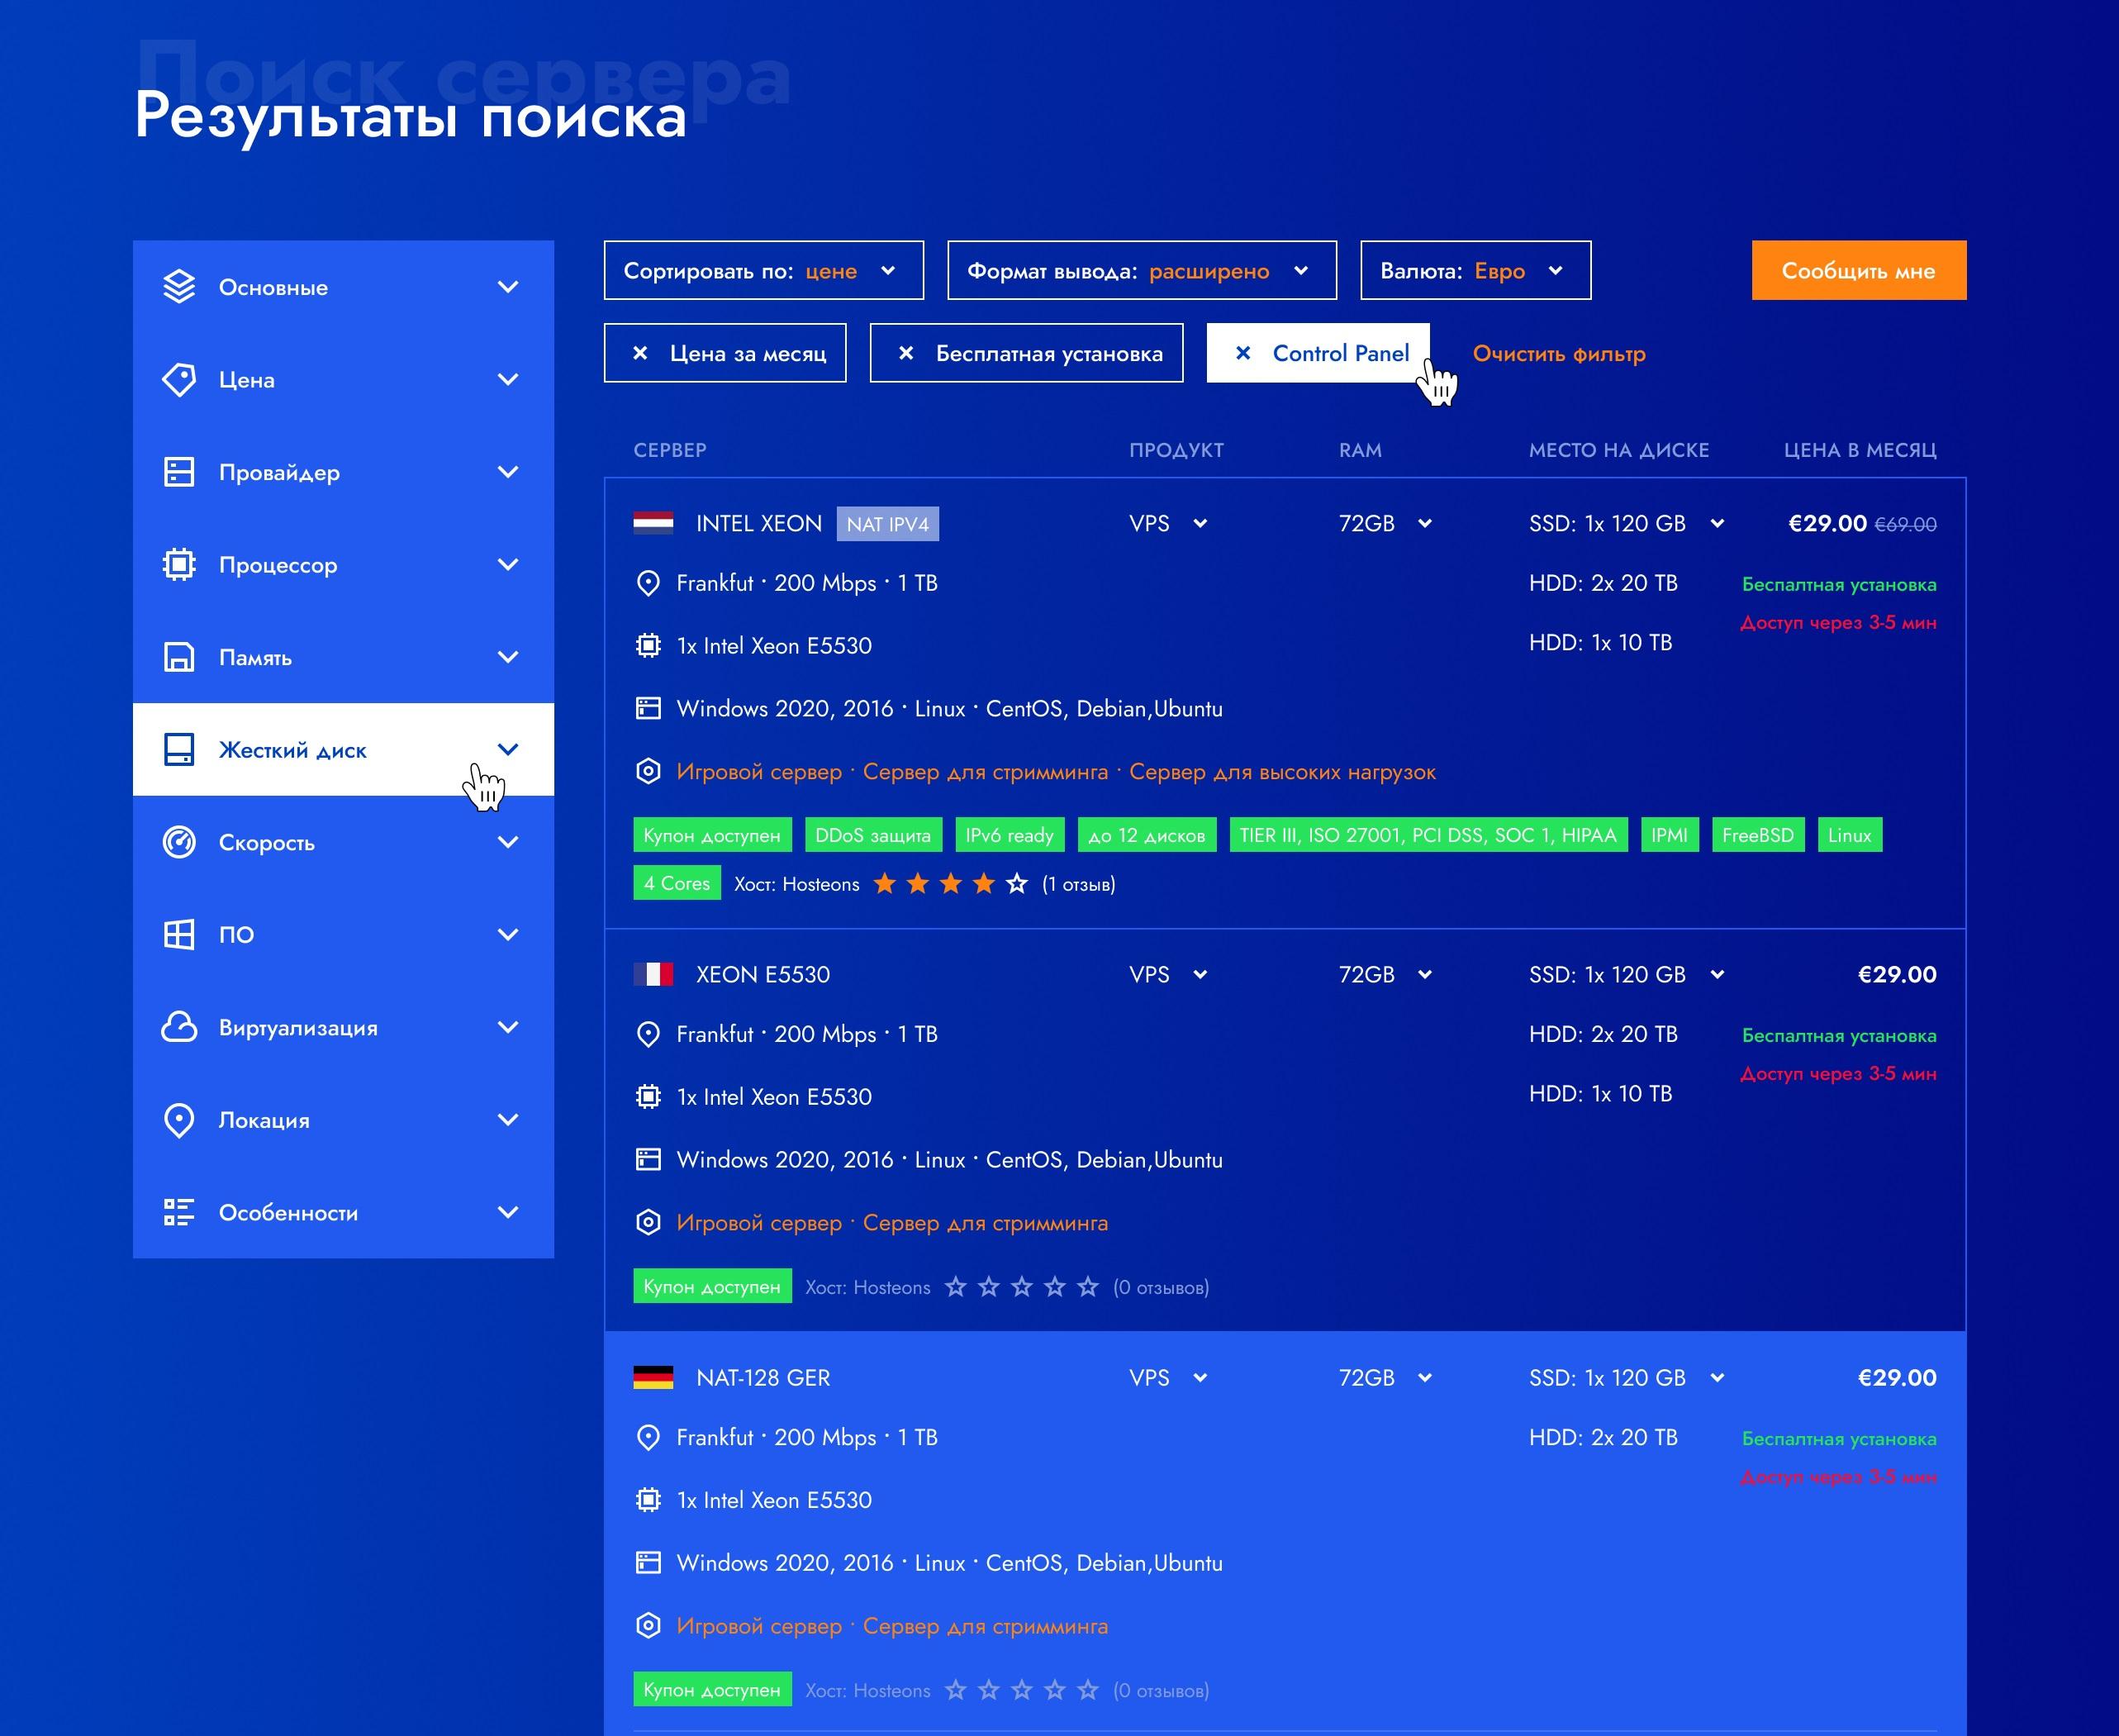Click the Очистить фильтр link
Image resolution: width=2119 pixels, height=1736 pixels.
1559,354
